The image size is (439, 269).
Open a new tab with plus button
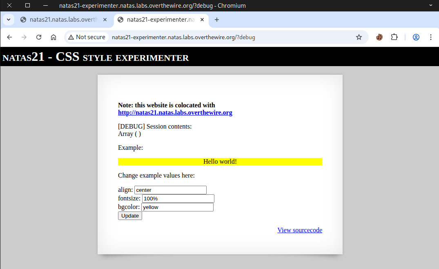point(217,20)
